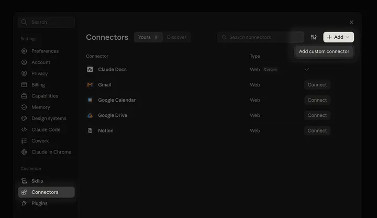
Task: Expand the Add button chevron
Action: 348,37
